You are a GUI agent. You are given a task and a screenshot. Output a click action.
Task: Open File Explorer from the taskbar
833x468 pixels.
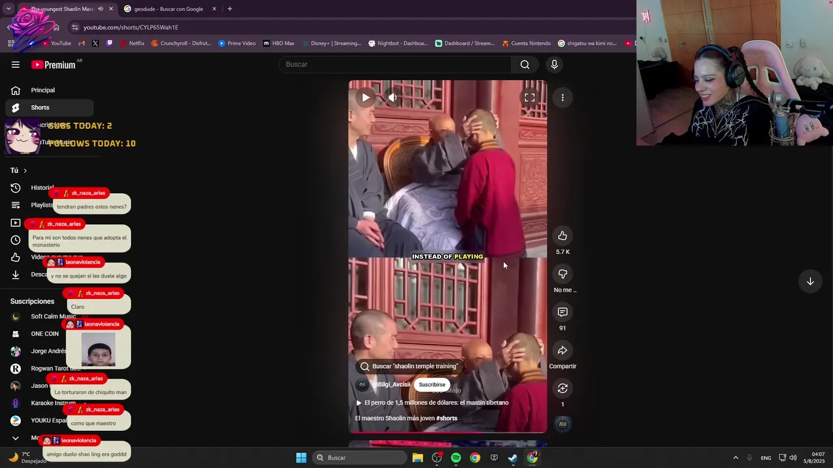click(418, 458)
